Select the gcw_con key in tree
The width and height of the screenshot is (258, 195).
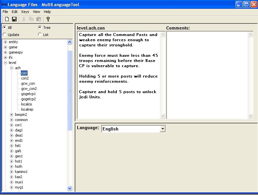[28, 83]
